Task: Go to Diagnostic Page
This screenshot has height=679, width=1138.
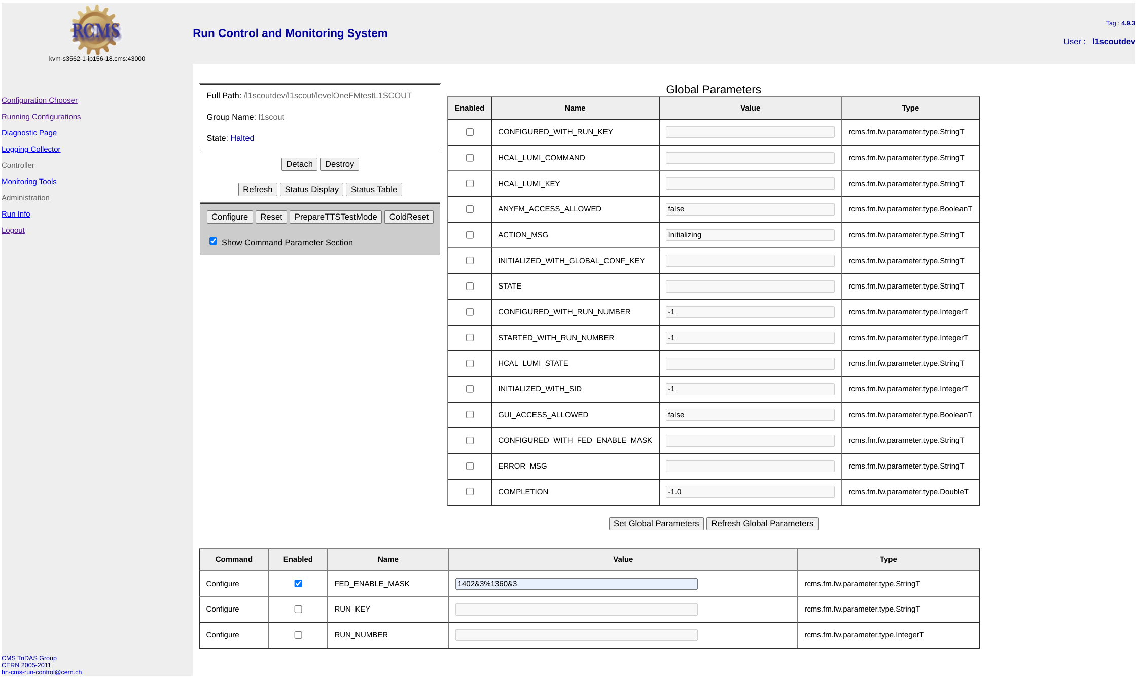Action: click(29, 133)
